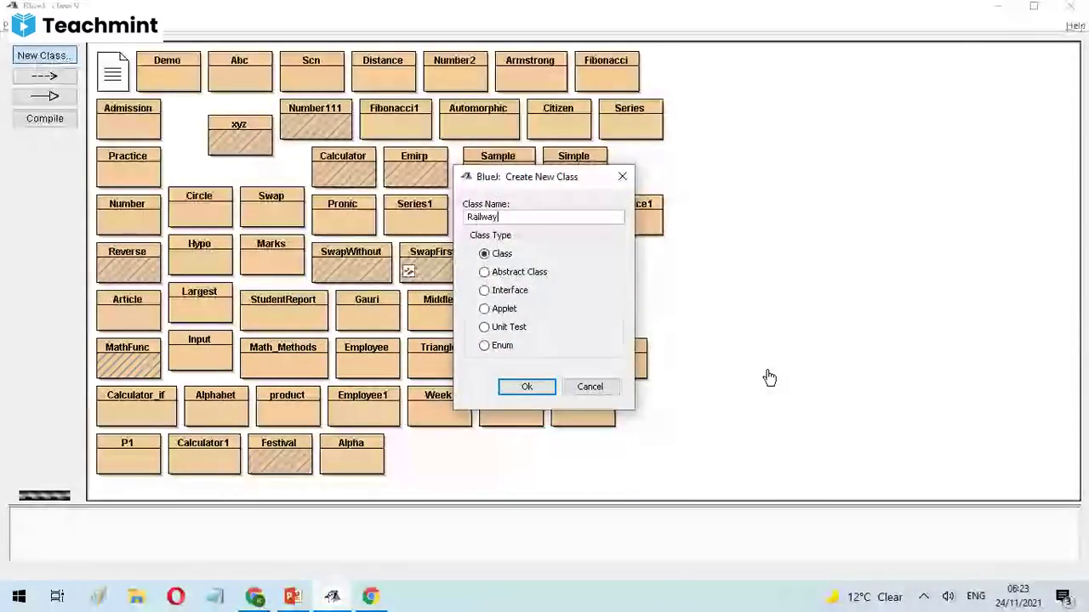Open Task View from the taskbar

(57, 596)
